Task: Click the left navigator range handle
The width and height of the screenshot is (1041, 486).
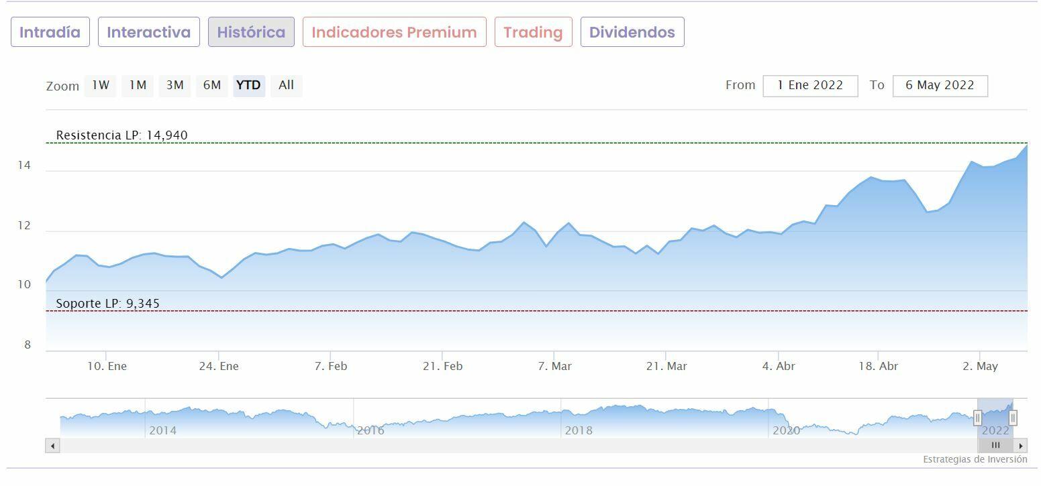Action: point(977,418)
